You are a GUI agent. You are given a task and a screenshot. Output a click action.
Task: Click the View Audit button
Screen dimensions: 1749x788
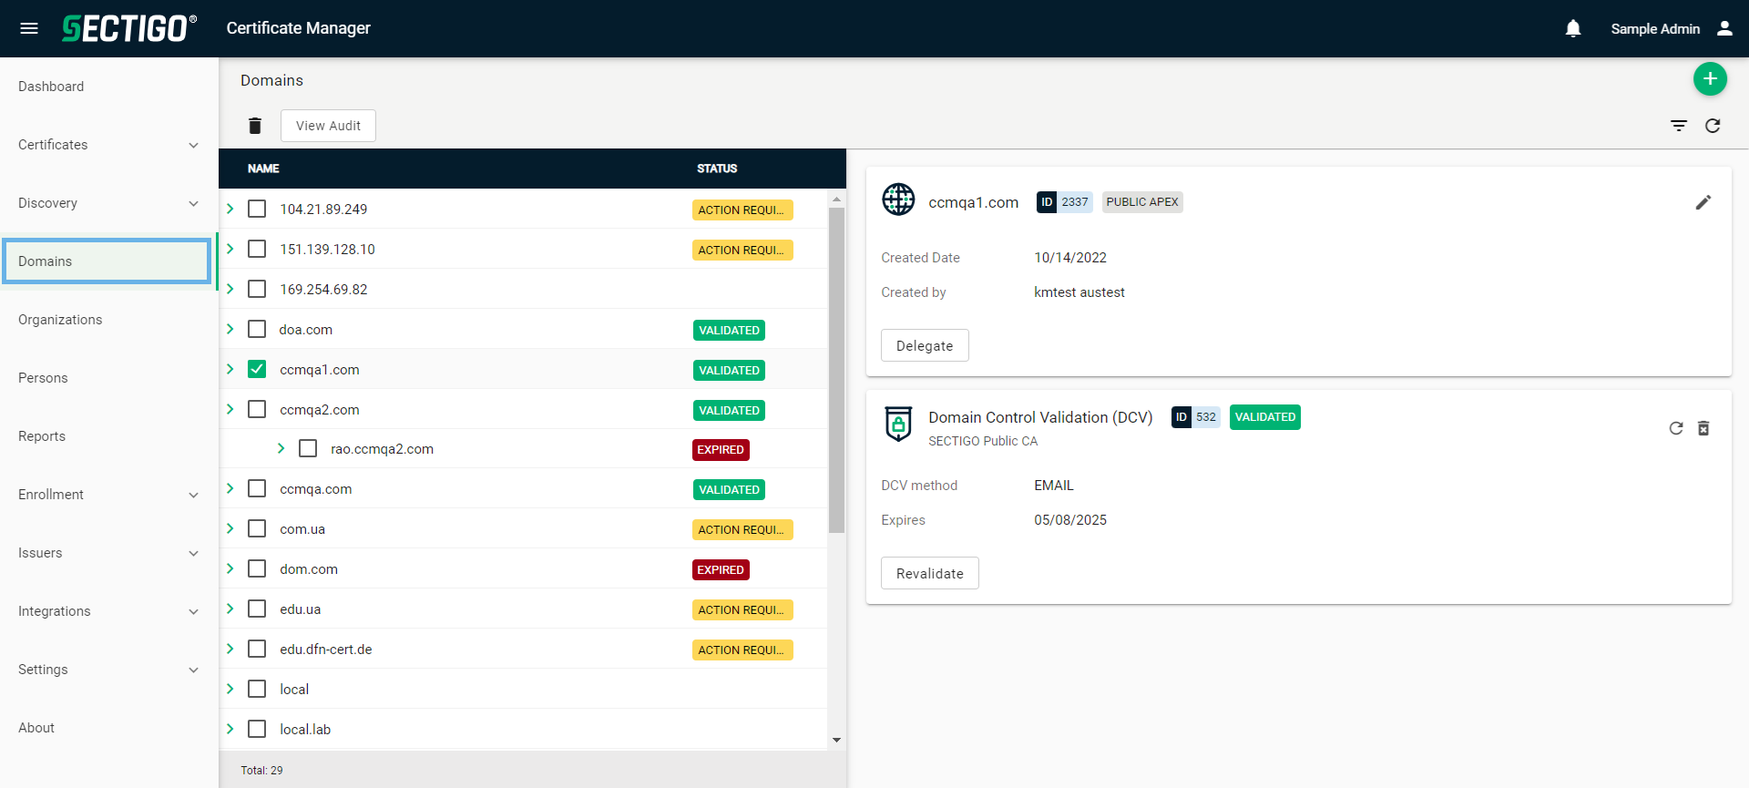[328, 126]
